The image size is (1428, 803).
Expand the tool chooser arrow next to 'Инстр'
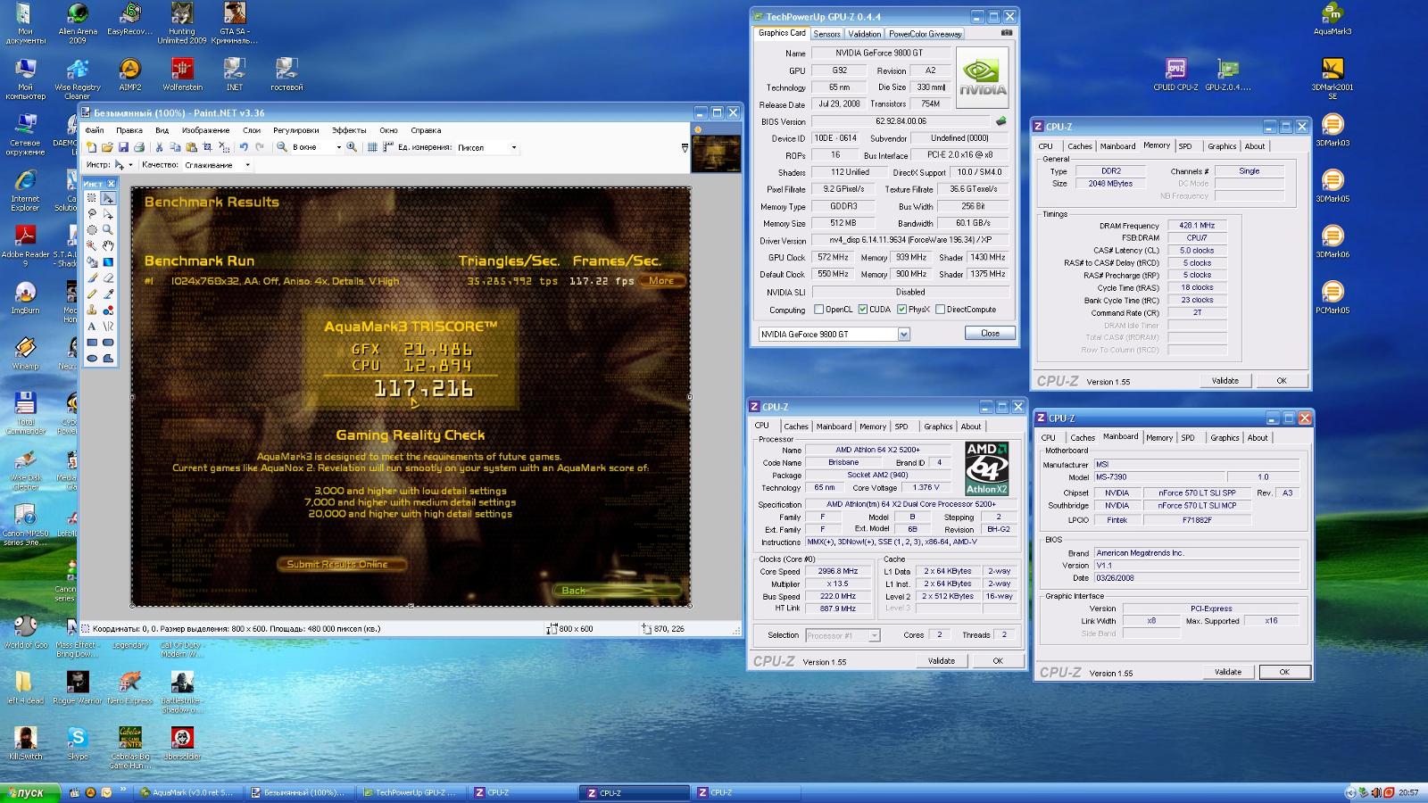130,165
